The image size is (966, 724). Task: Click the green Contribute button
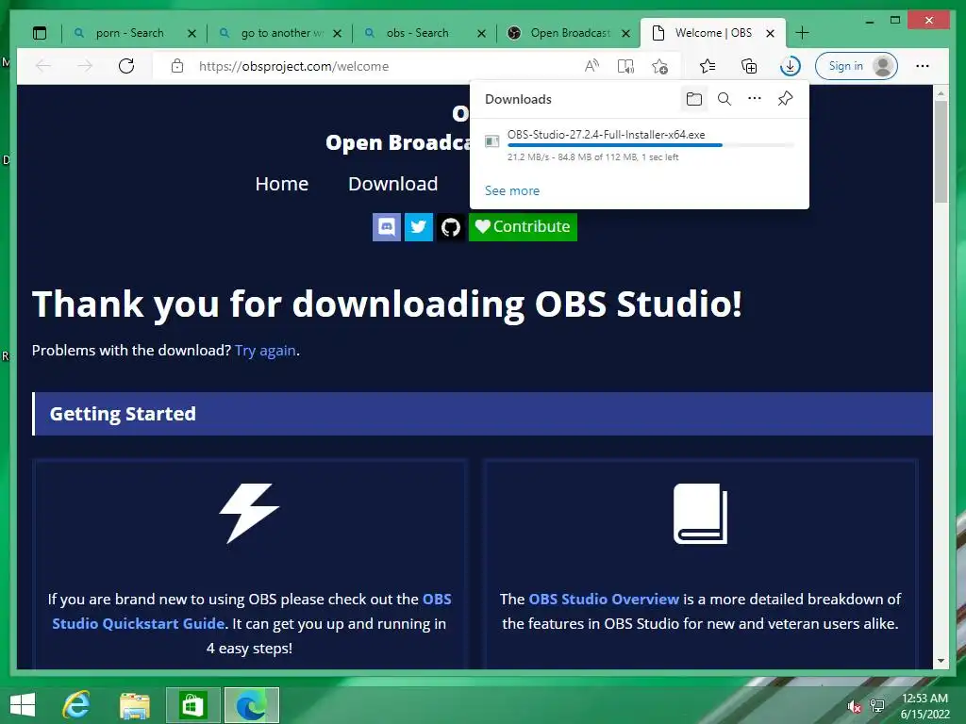(523, 227)
